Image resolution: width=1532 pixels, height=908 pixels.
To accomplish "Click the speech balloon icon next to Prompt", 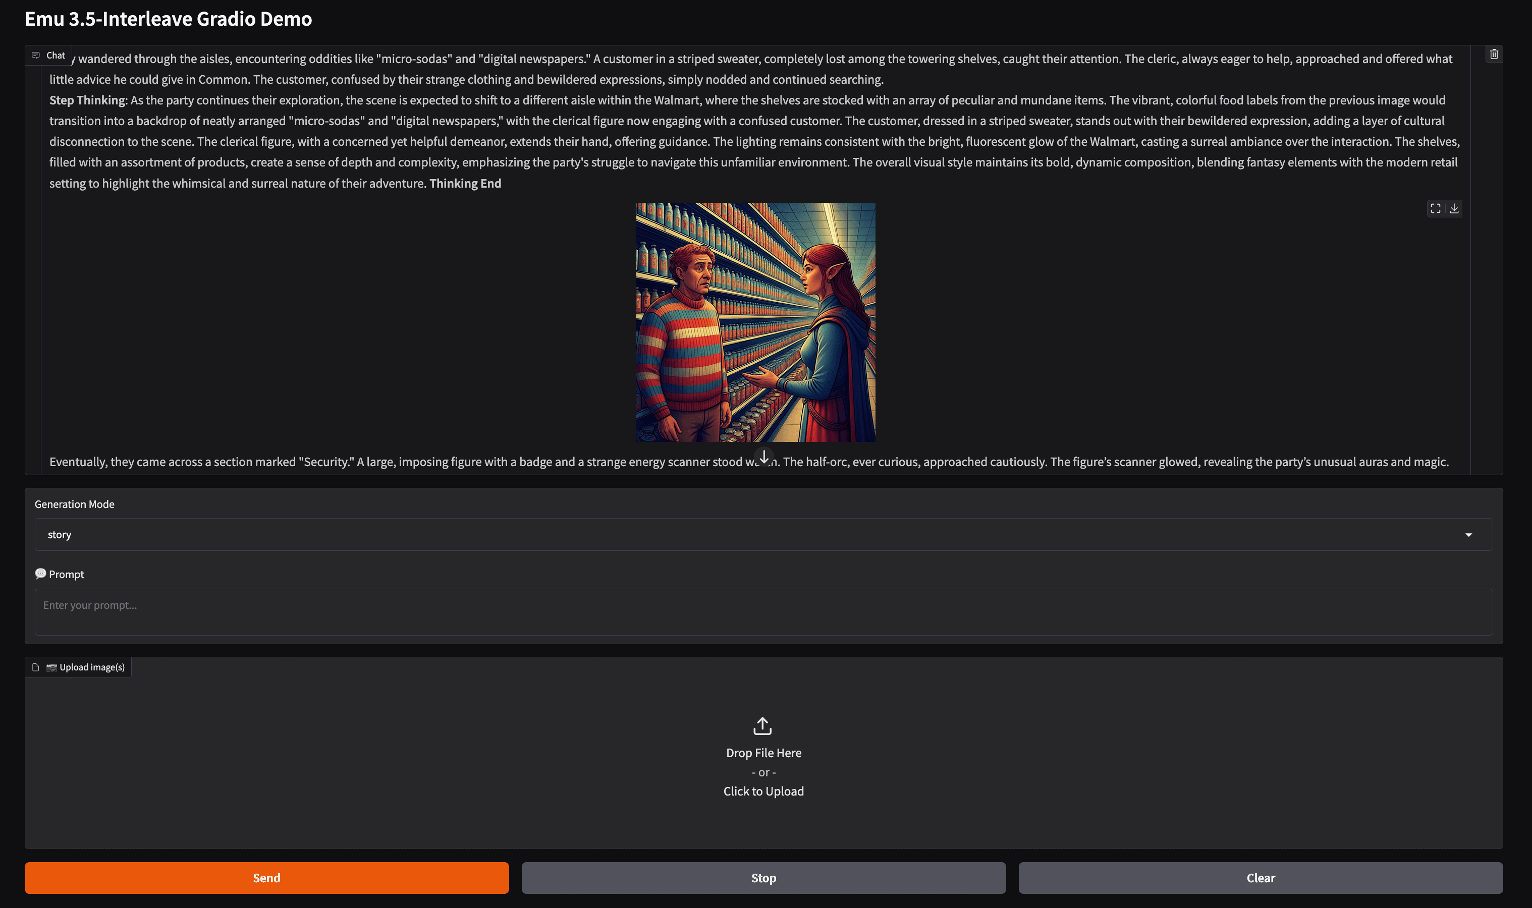I will coord(40,574).
